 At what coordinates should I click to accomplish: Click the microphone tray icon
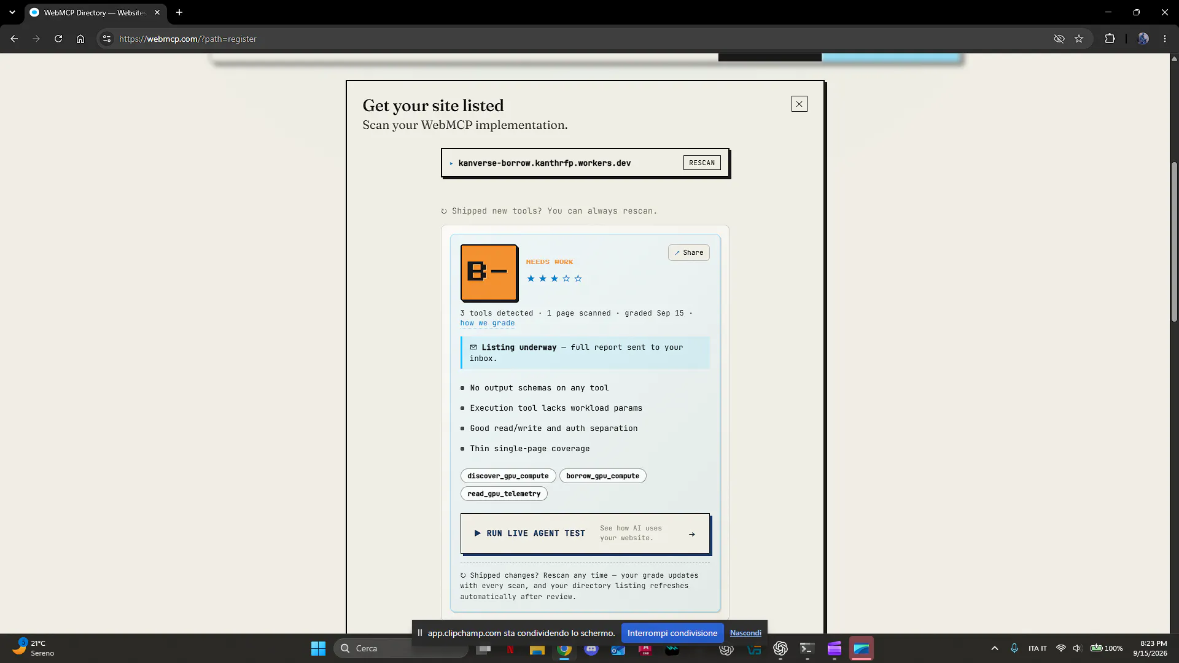pyautogui.click(x=1014, y=648)
